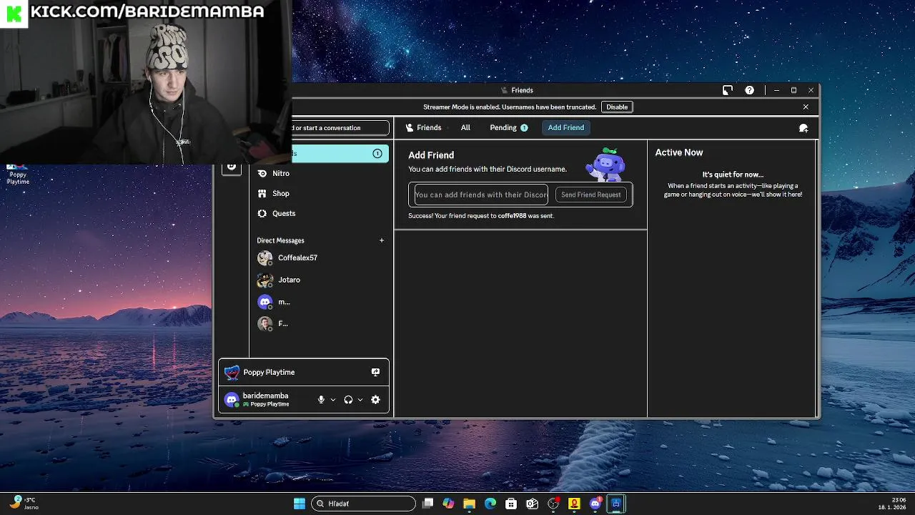Click the server icon in left rail
The image size is (915, 515).
point(231,167)
